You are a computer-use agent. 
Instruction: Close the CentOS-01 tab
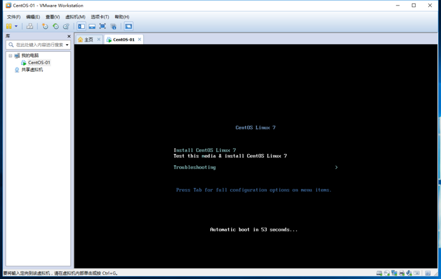coord(139,39)
